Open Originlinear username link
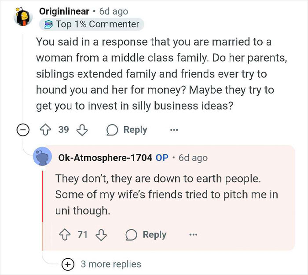 point(64,11)
